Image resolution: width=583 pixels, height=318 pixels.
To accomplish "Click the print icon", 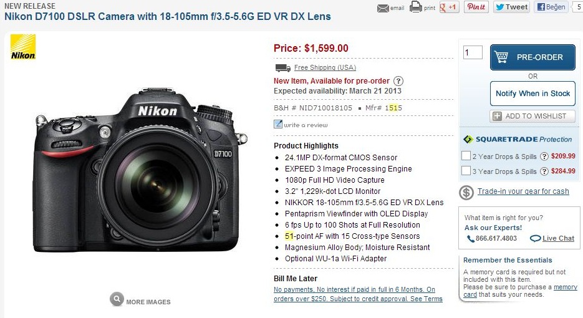I will pos(416,7).
